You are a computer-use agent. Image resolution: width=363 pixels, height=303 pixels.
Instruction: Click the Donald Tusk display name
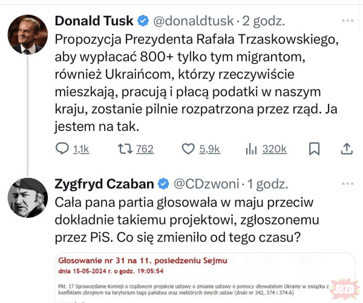94,21
